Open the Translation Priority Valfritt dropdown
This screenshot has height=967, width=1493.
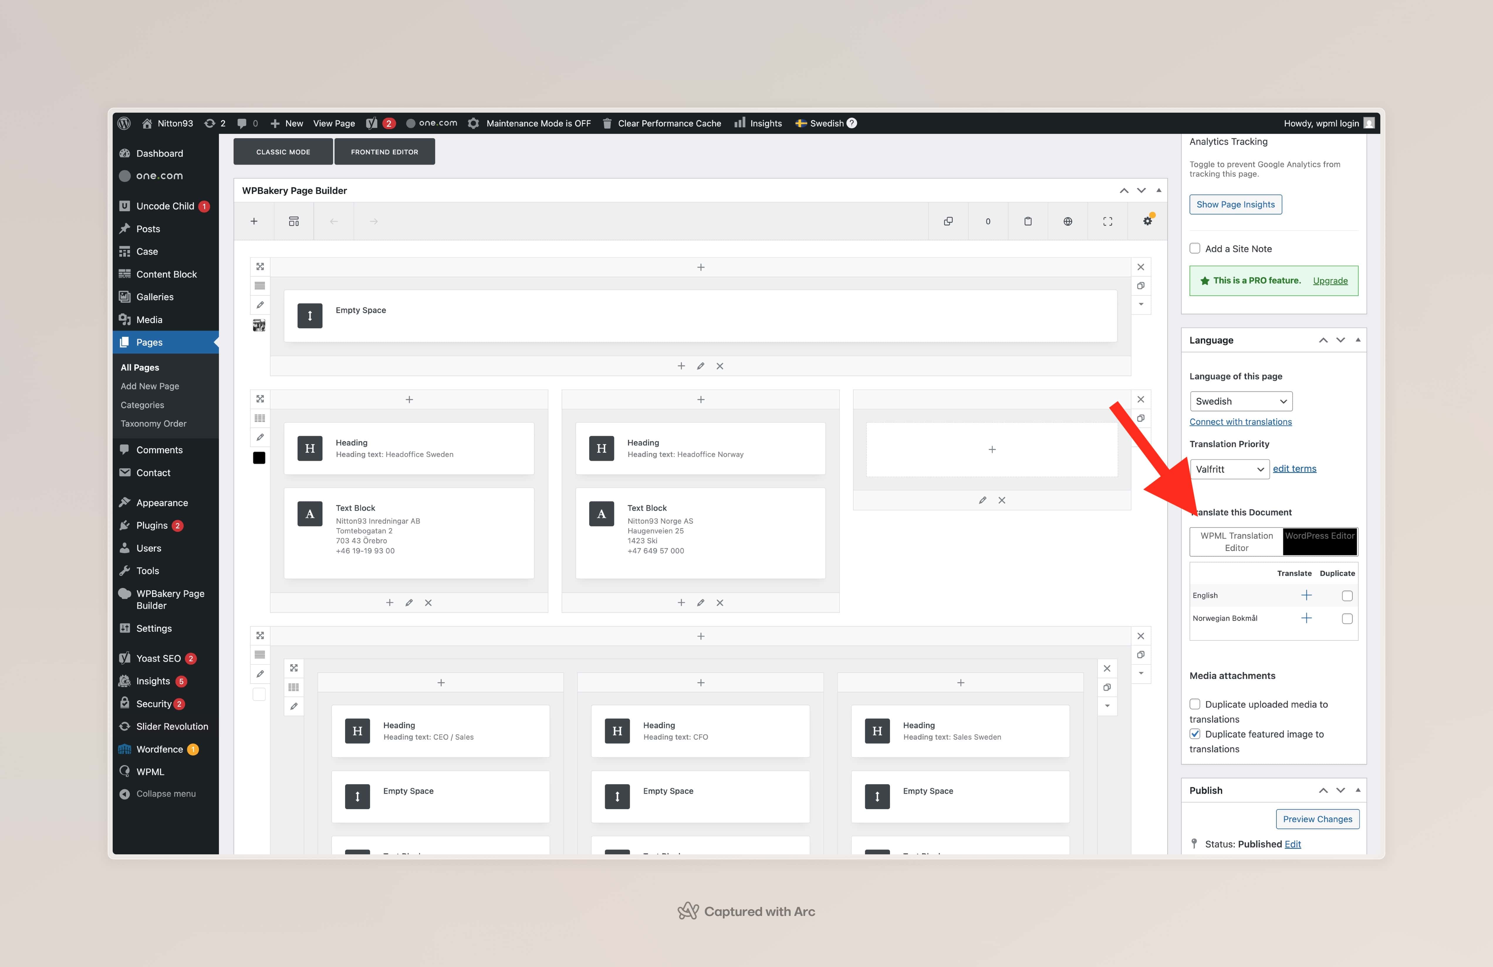pyautogui.click(x=1229, y=469)
